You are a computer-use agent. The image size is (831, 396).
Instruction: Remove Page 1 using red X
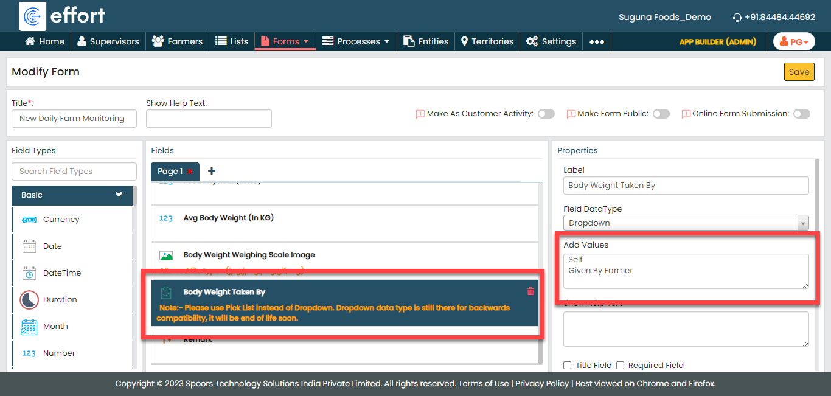[190, 172]
